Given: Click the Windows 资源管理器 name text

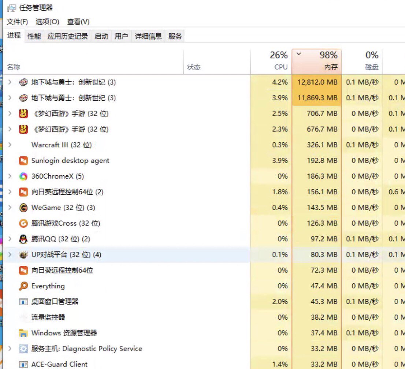Looking at the screenshot, I should [64, 333].
